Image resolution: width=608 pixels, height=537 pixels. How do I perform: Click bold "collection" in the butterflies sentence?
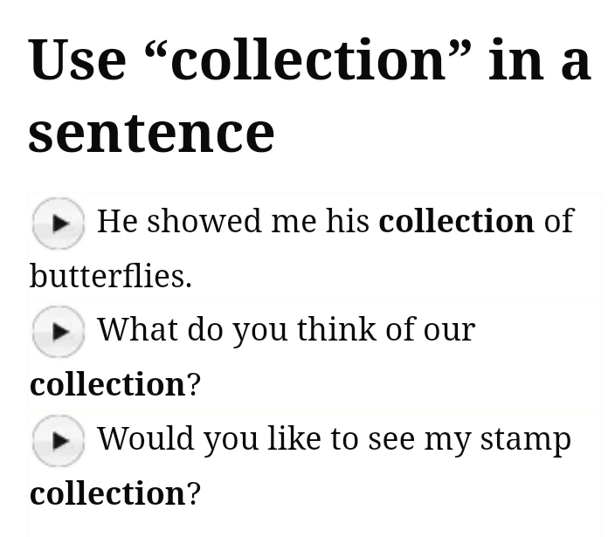(456, 221)
